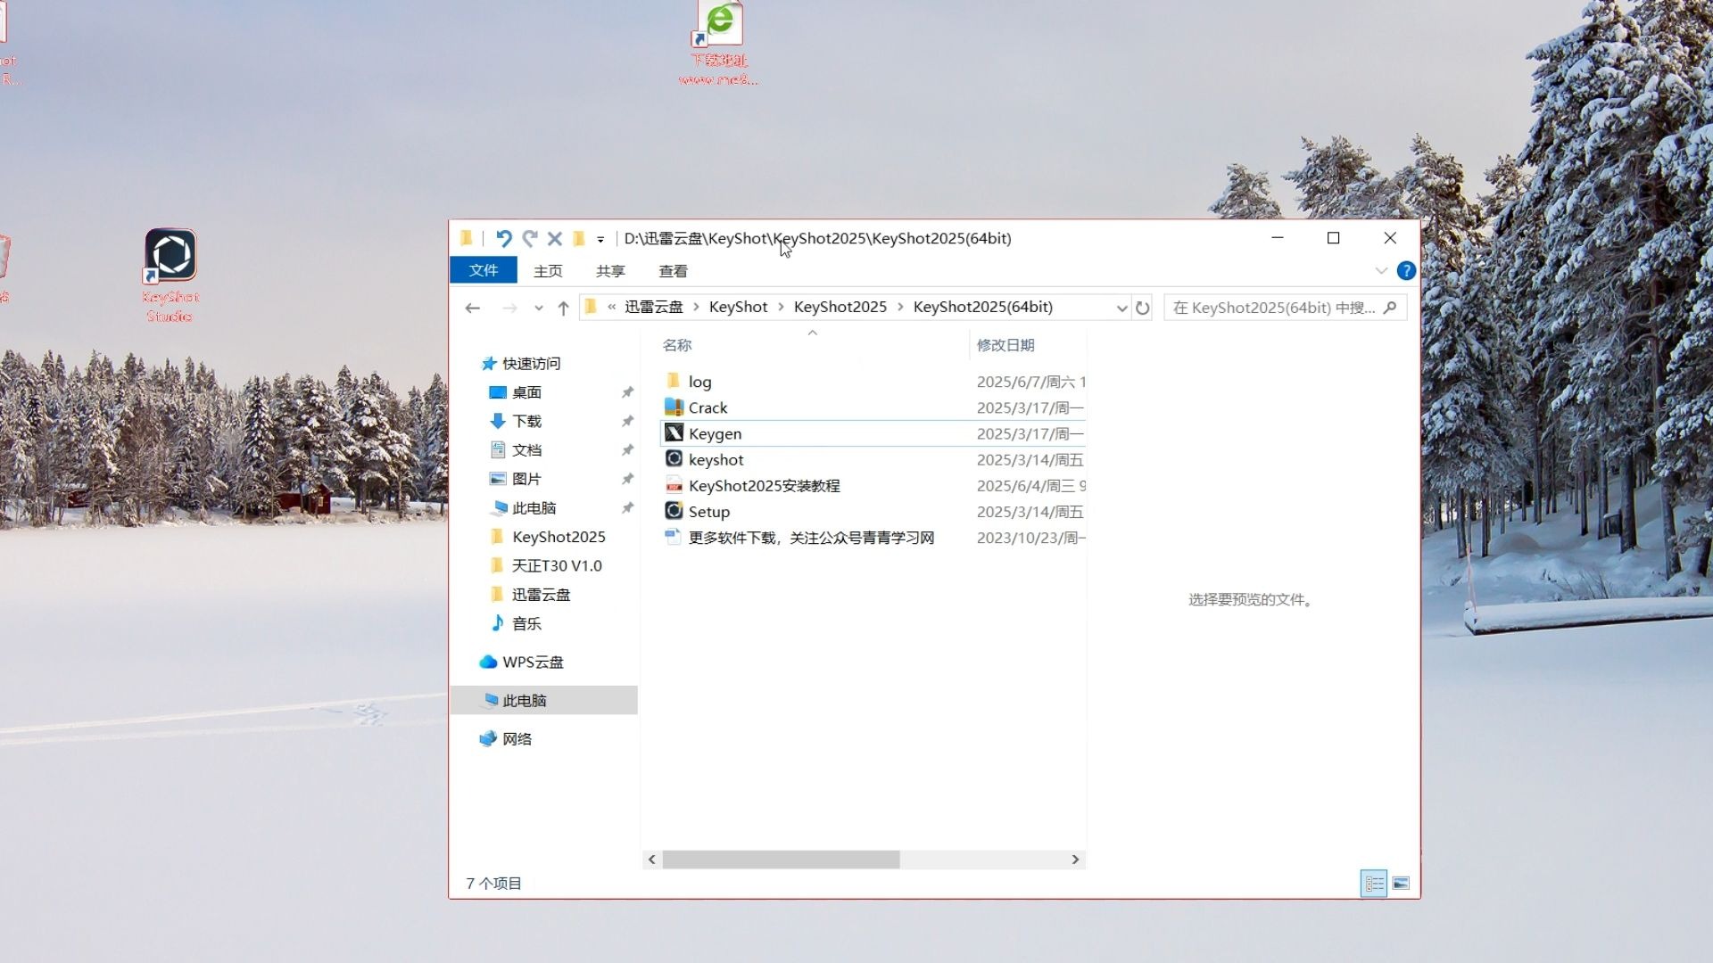The image size is (1713, 963).
Task: Open pinned 此电脑 under quick access
Action: 534,508
